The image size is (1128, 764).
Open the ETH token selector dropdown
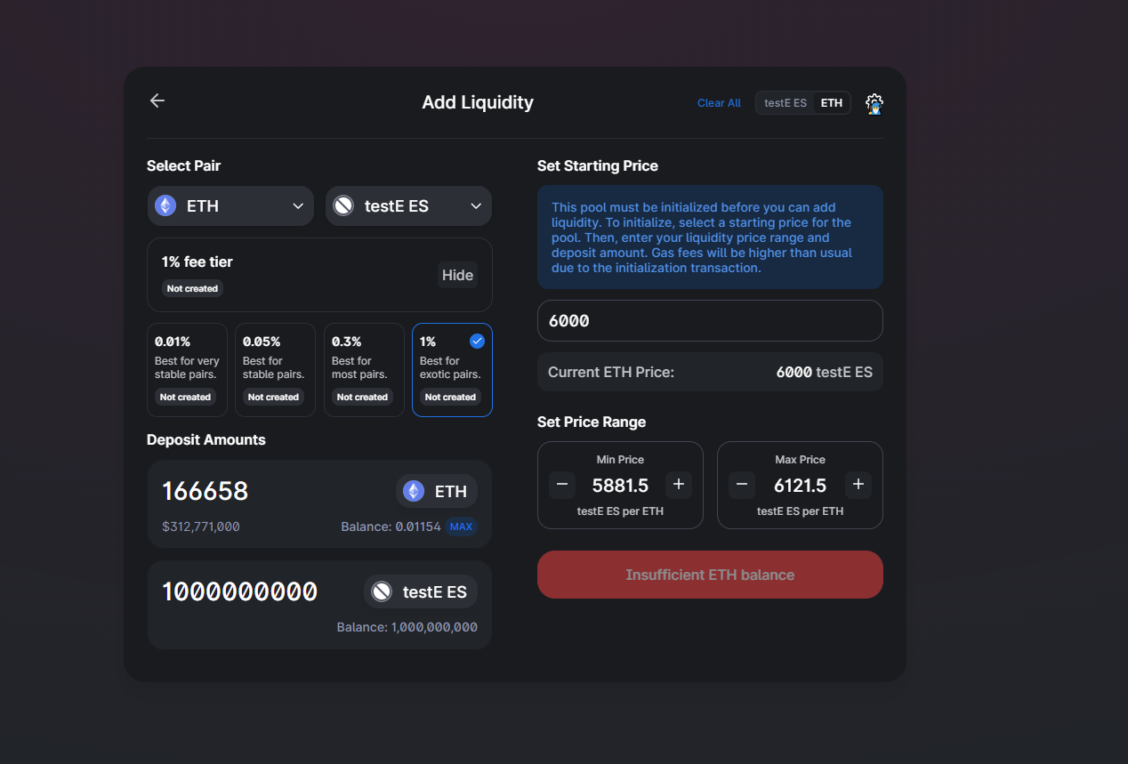click(297, 205)
